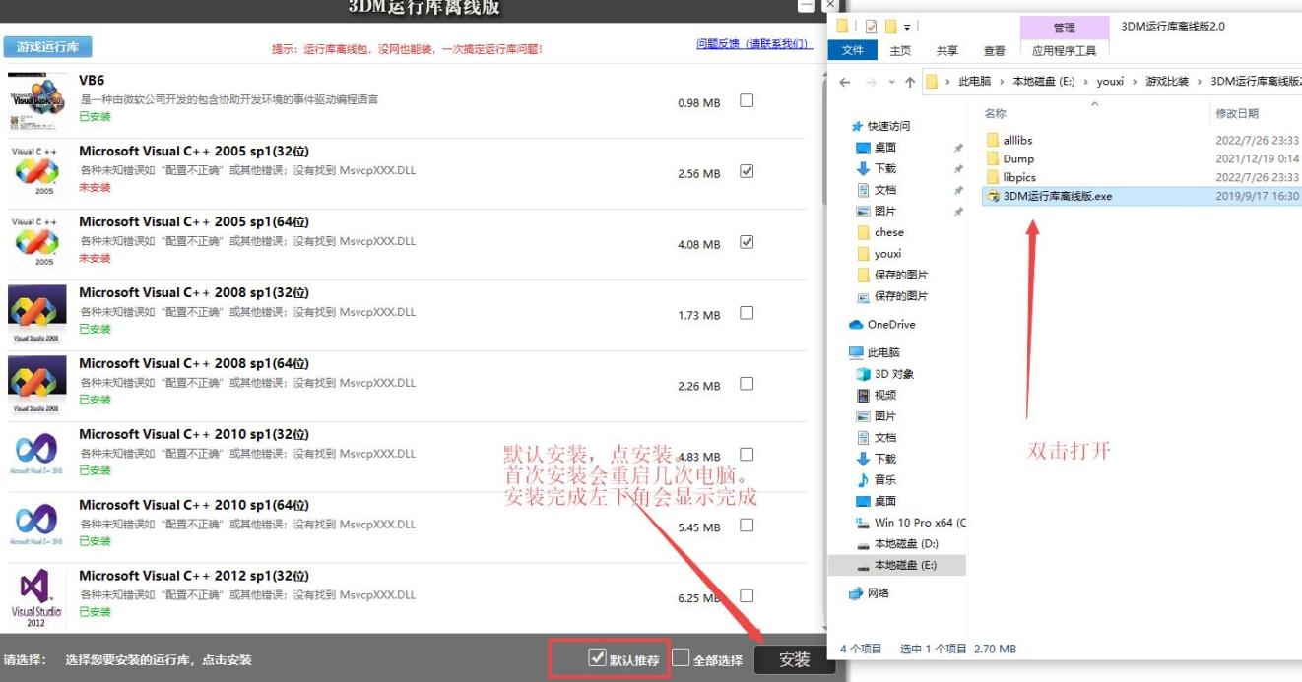Click the VB6 Visual Basic product icon
The image size is (1302, 682).
tap(37, 102)
